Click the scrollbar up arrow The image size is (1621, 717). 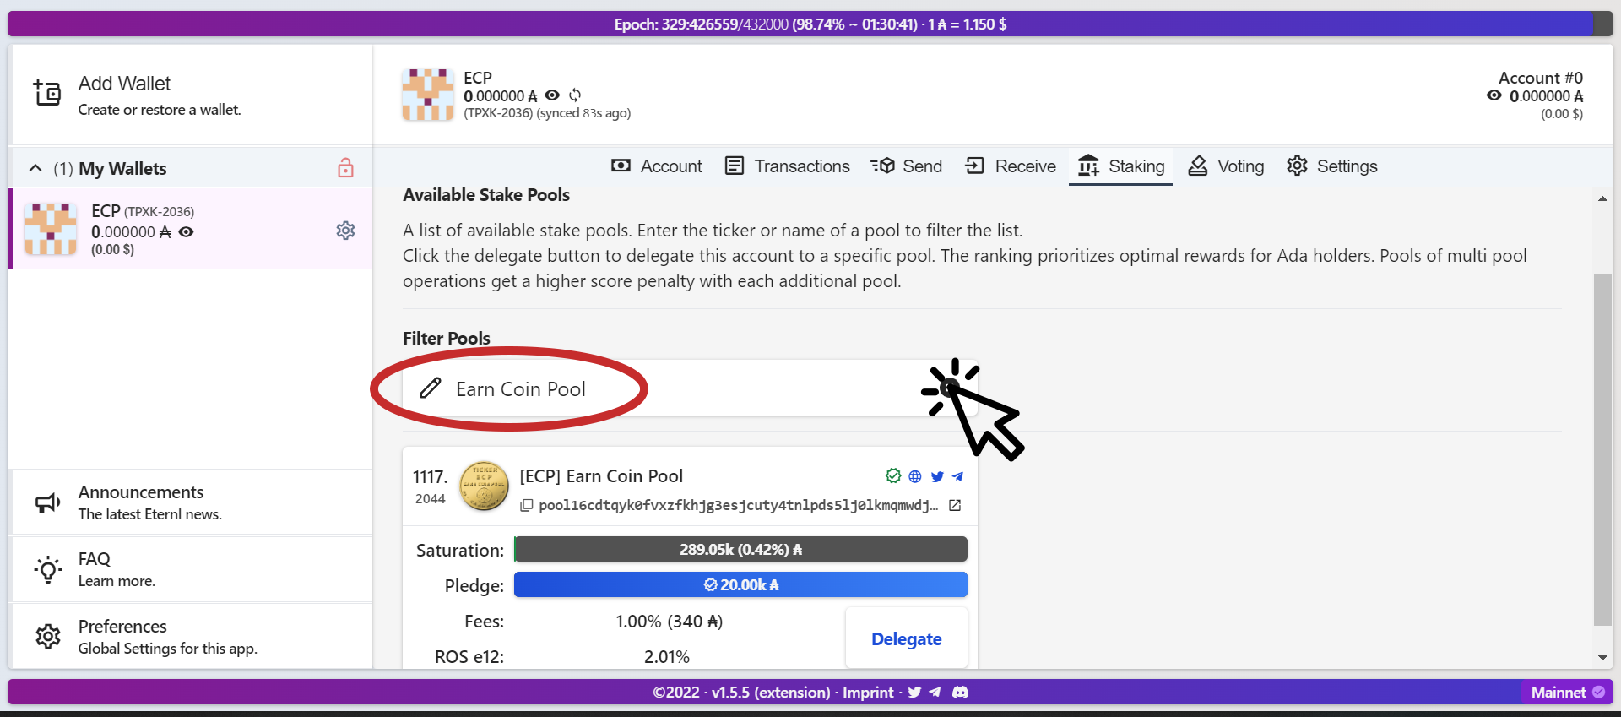pyautogui.click(x=1602, y=198)
